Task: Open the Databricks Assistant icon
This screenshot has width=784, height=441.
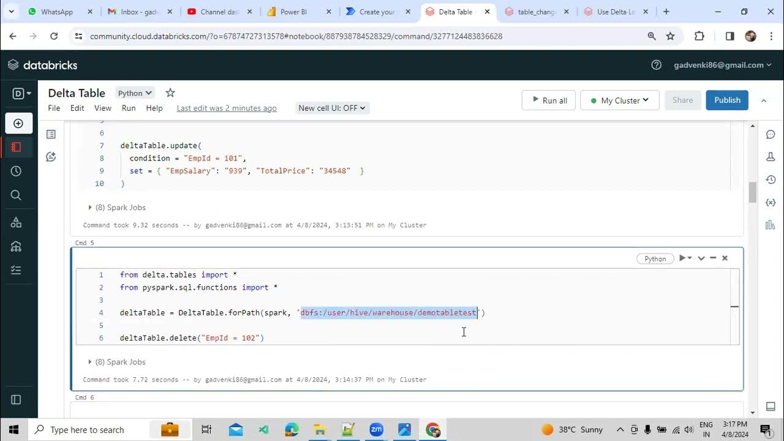Action: coord(51,157)
